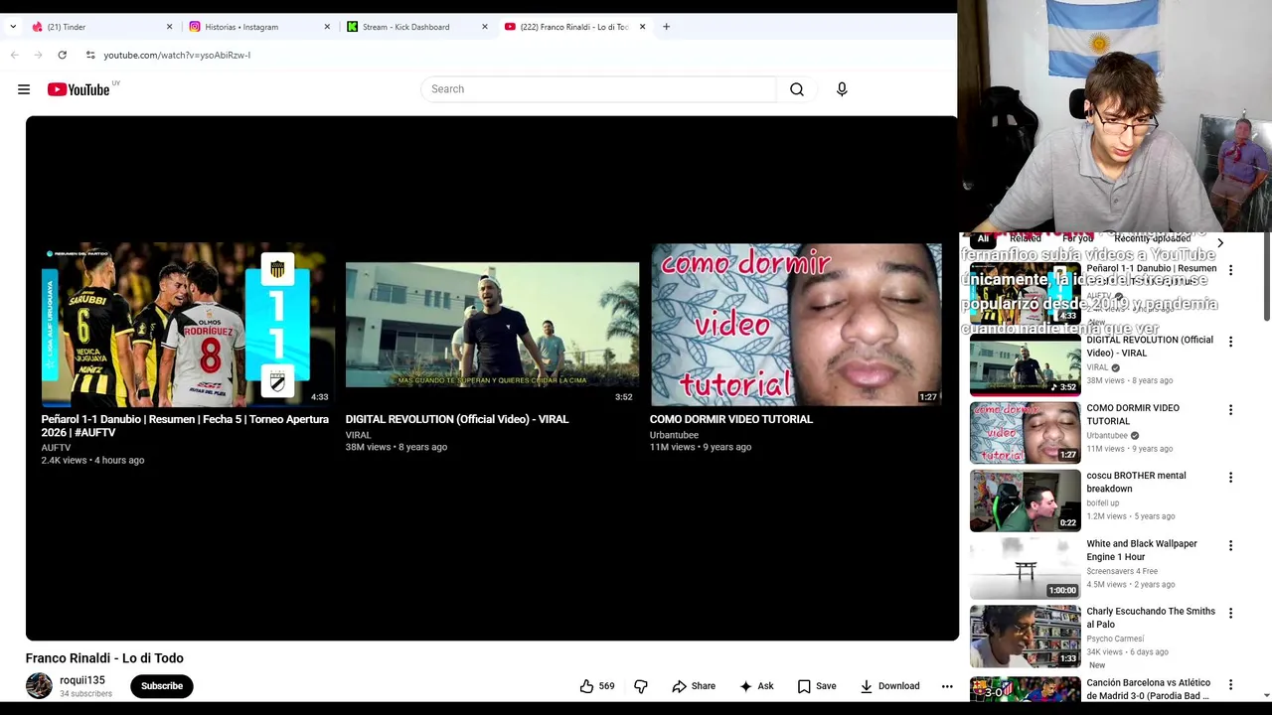The height and width of the screenshot is (715, 1272).
Task: Open a new browser tab with plus
Action: click(x=666, y=27)
